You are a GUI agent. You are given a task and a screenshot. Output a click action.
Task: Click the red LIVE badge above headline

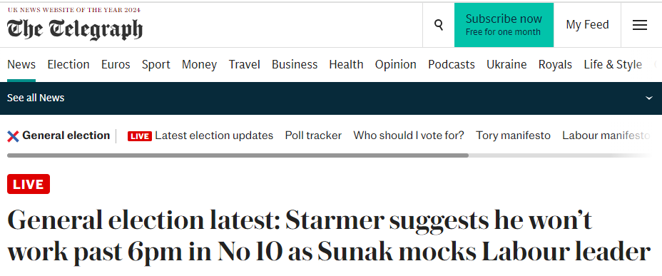[x=29, y=184]
